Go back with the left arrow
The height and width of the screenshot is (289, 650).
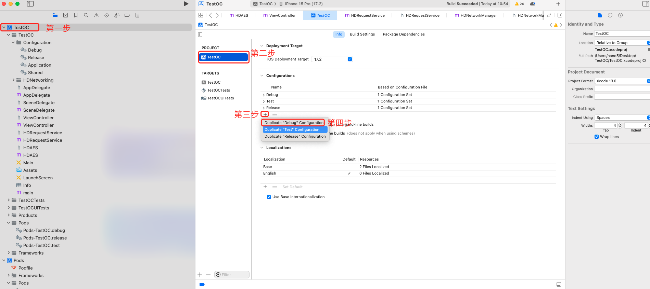[x=211, y=15]
